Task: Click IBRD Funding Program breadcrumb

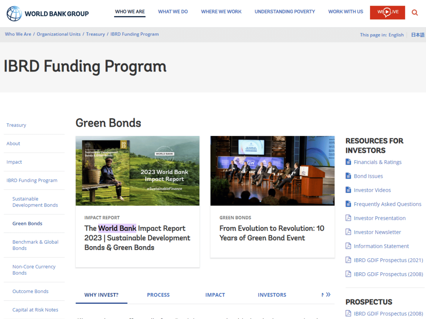Action: click(x=134, y=34)
